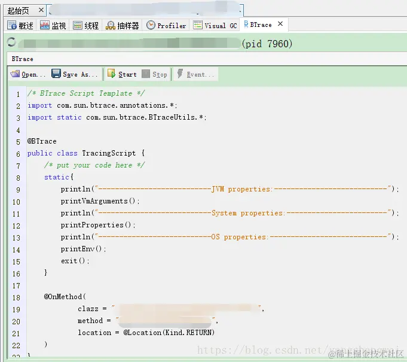
Task: Click the BTrace panel header label
Action: pyautogui.click(x=22, y=59)
